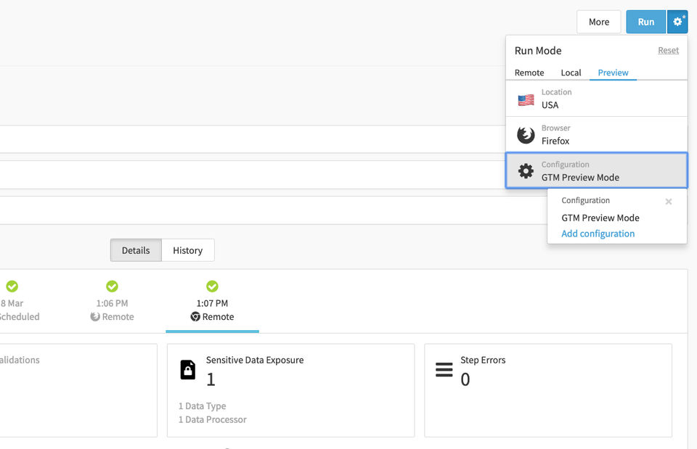Viewport: 697px width, 449px height.
Task: Switch to Local run mode tab
Action: point(571,73)
